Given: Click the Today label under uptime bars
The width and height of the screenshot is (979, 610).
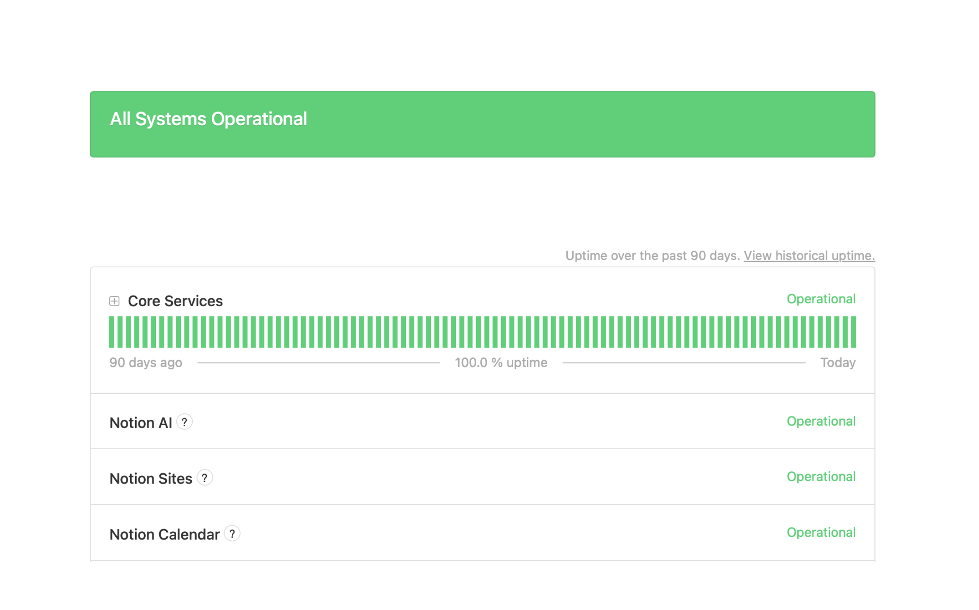Looking at the screenshot, I should click(838, 363).
